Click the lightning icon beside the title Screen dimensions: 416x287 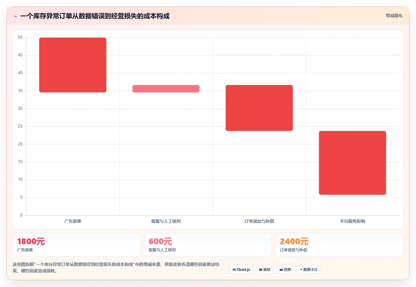coord(15,16)
